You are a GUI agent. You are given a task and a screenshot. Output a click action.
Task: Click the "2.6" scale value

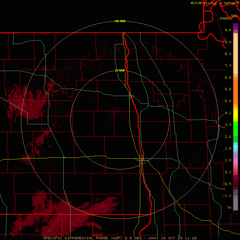pos(228,137)
